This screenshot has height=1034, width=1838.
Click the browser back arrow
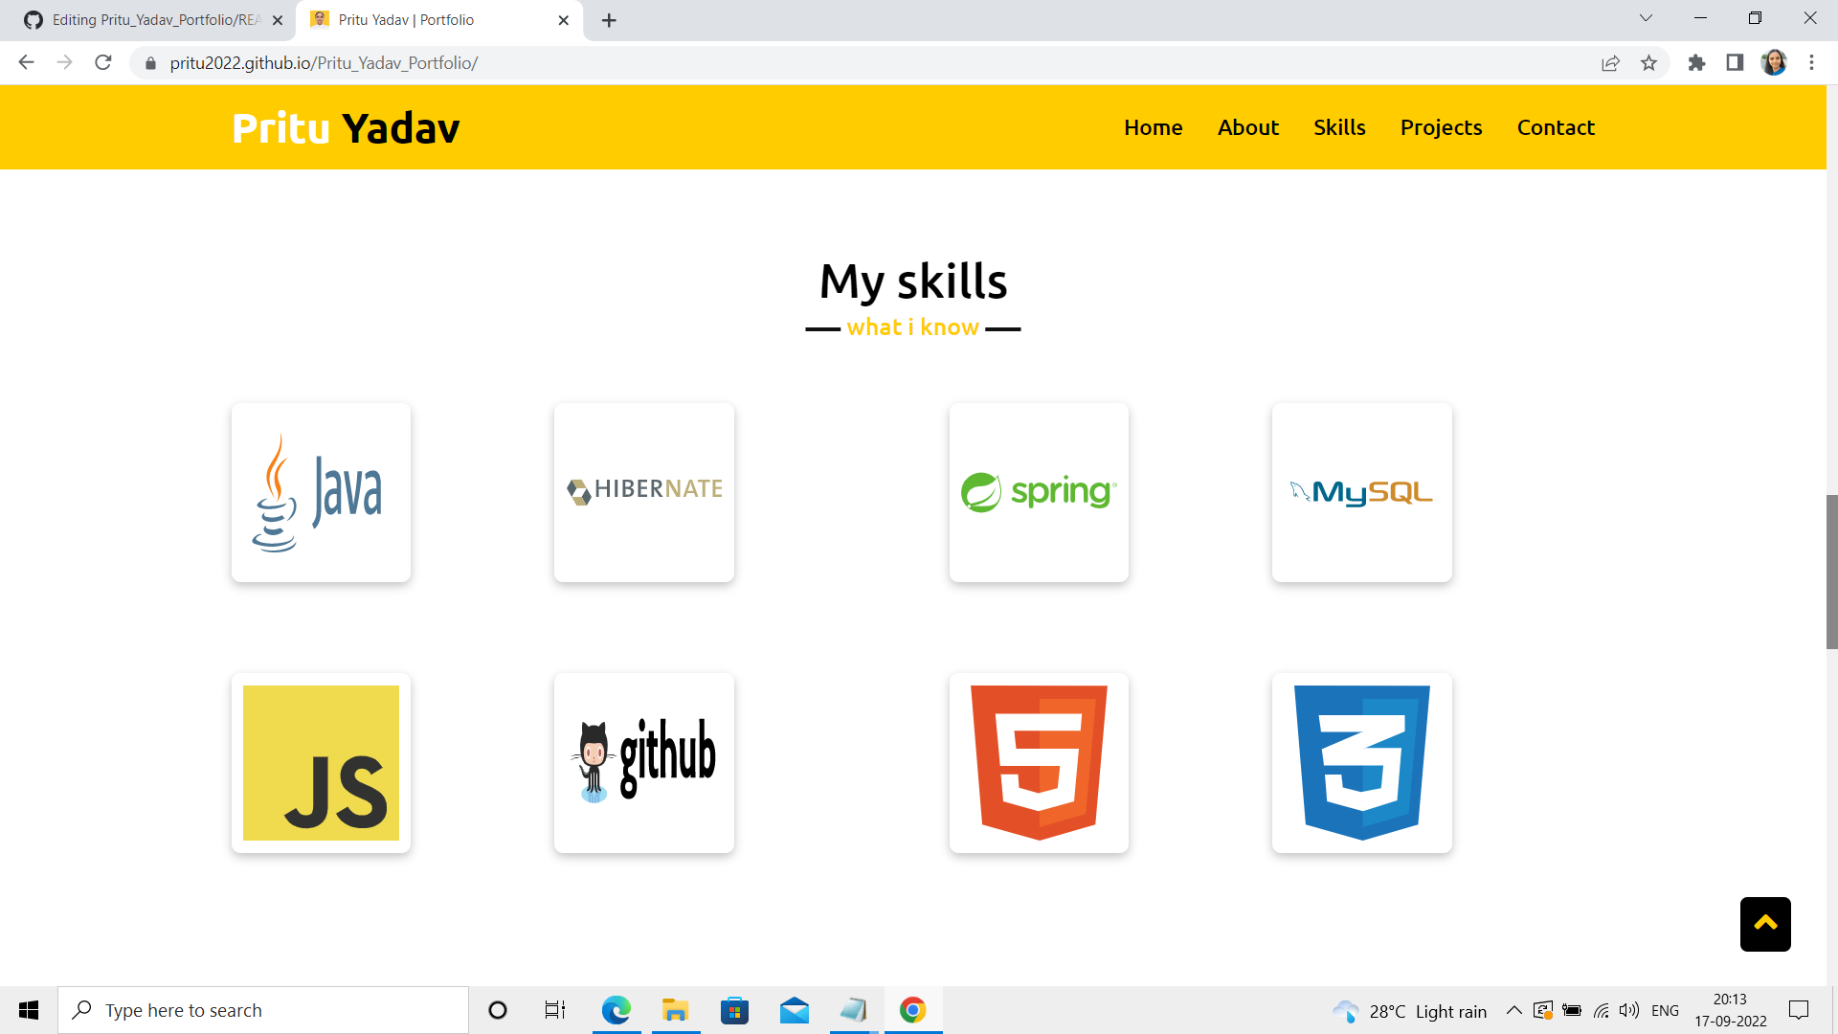[26, 62]
